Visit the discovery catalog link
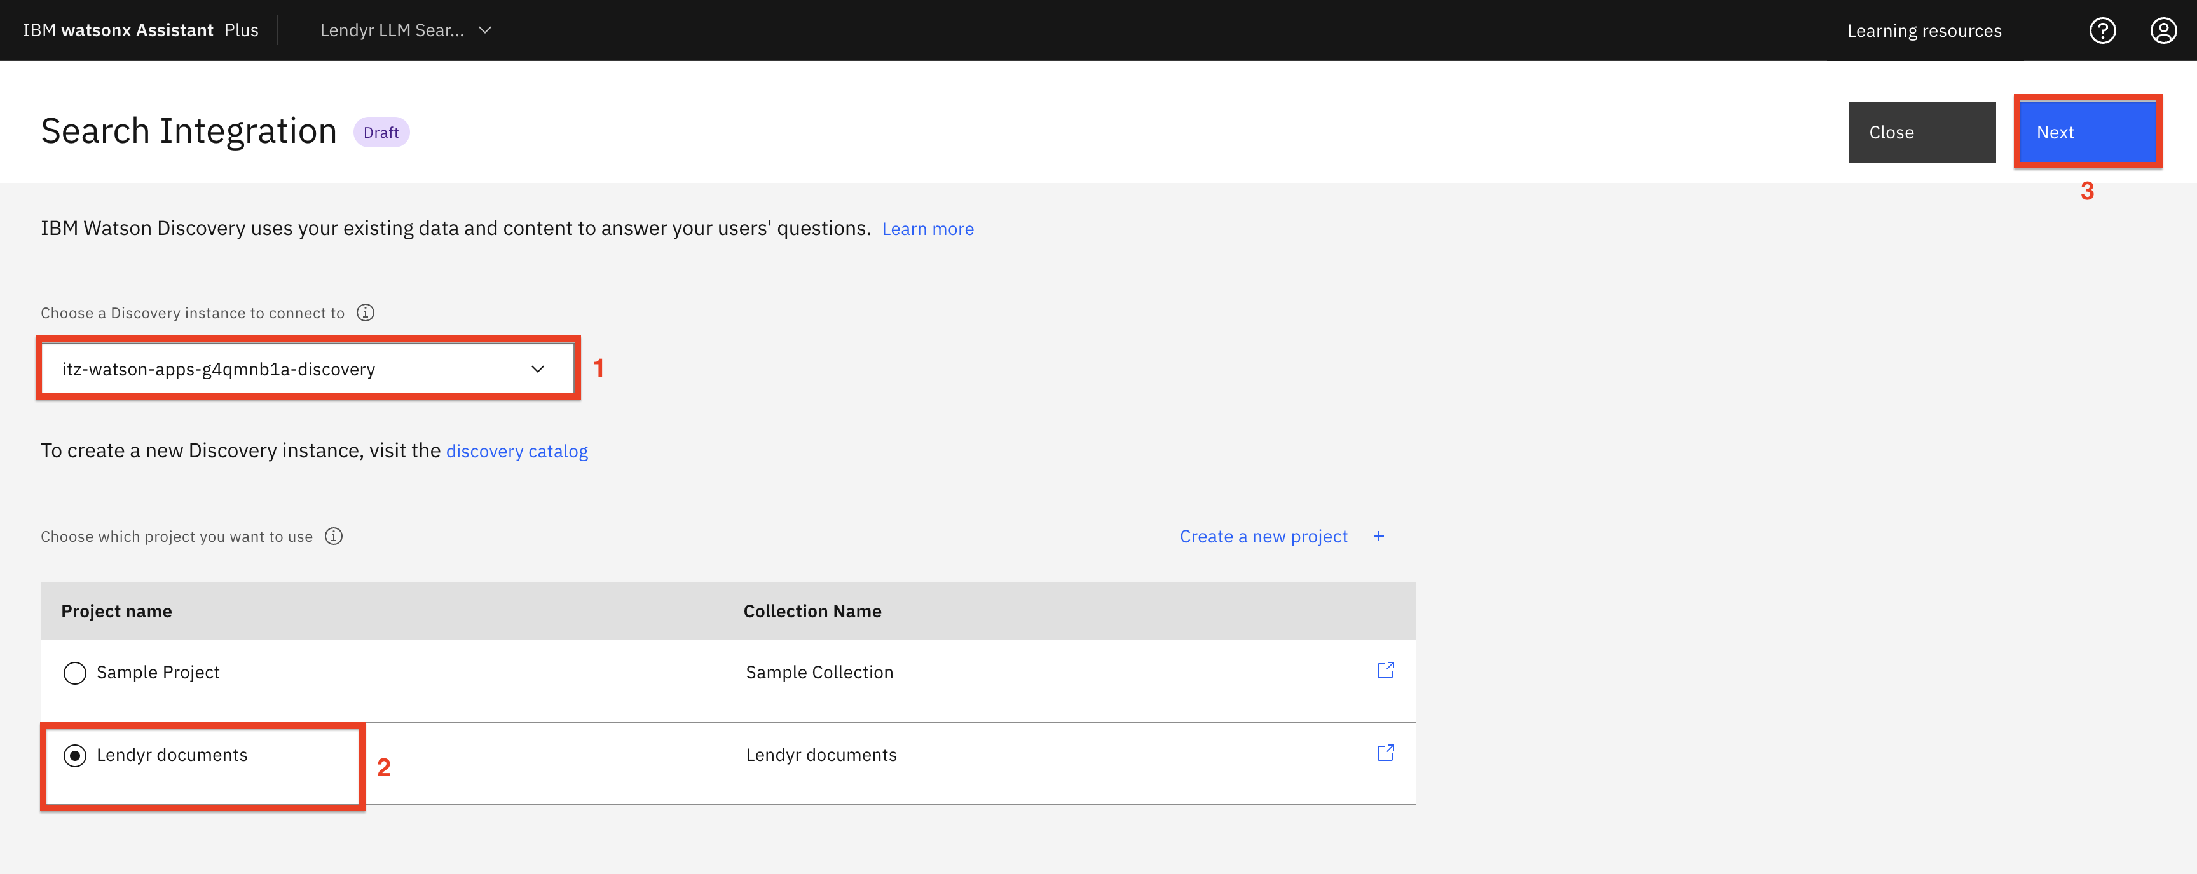 point(516,452)
